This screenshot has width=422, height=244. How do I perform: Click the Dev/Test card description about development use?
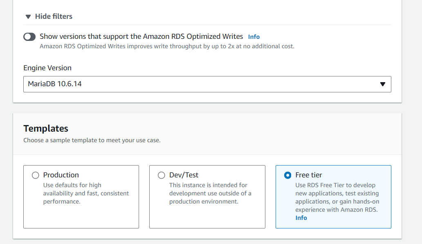pos(210,193)
